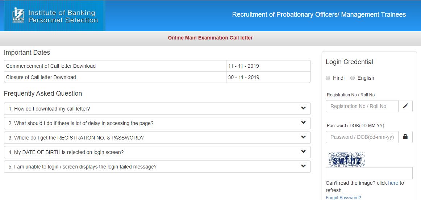The width and height of the screenshot is (421, 200).
Task: Open the FAQ question about delay in accessing the page
Action: (x=81, y=123)
